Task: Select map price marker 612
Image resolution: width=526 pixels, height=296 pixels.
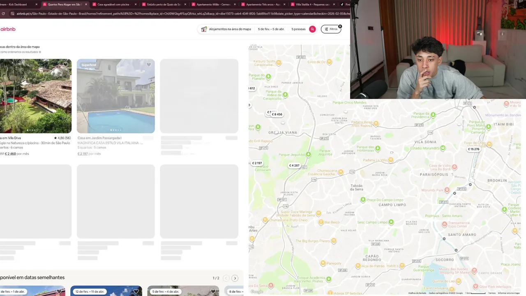Action: pos(252,88)
